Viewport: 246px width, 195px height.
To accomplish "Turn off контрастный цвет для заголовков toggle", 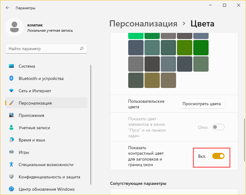I will click(218, 156).
